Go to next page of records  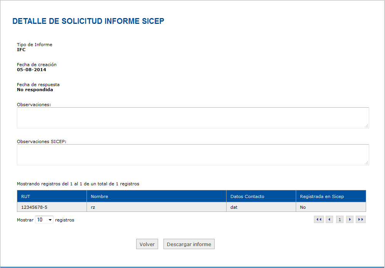tap(350, 220)
